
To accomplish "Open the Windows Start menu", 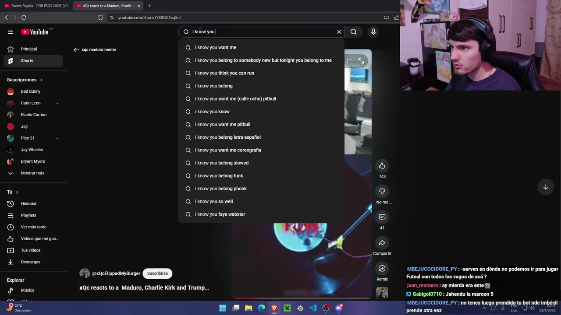I will (223, 308).
